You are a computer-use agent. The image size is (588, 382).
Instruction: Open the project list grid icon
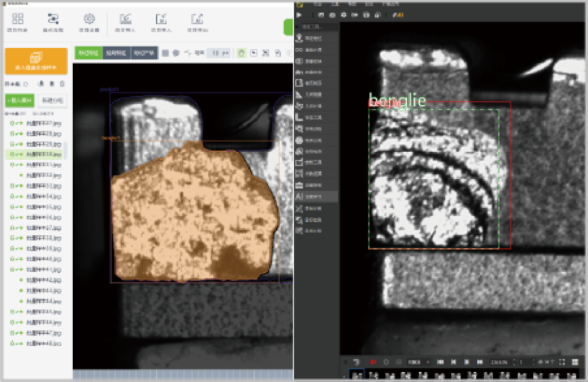(17, 19)
